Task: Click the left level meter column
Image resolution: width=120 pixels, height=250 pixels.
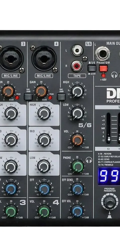Action: tap(108, 128)
